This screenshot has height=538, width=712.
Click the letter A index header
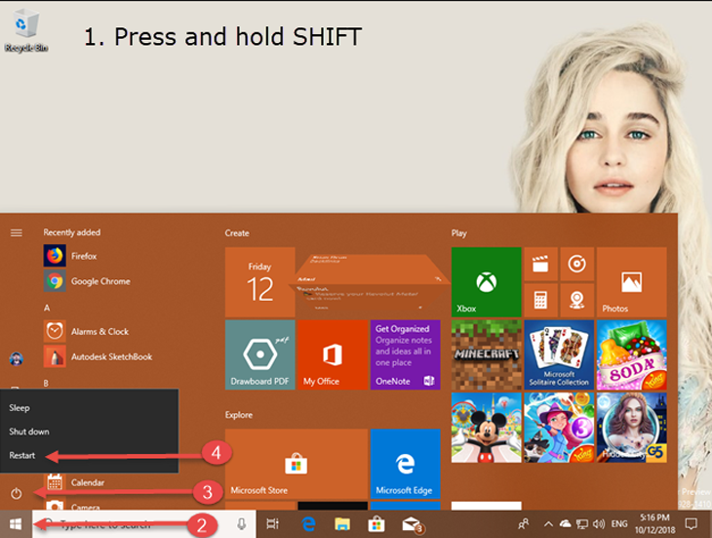(46, 308)
